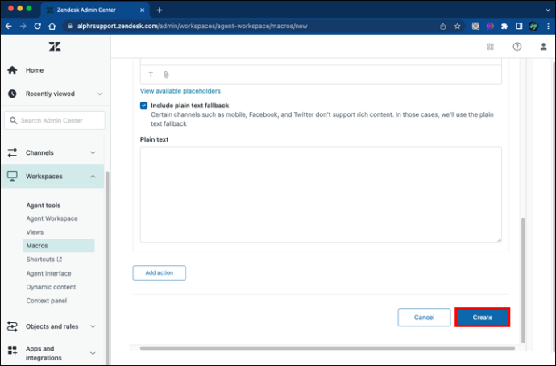The width and height of the screenshot is (556, 366).
Task: Click the Recently viewed clock icon
Action: click(12, 94)
